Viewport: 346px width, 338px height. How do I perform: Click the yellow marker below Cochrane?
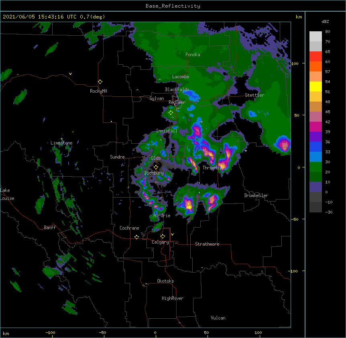(x=136, y=237)
